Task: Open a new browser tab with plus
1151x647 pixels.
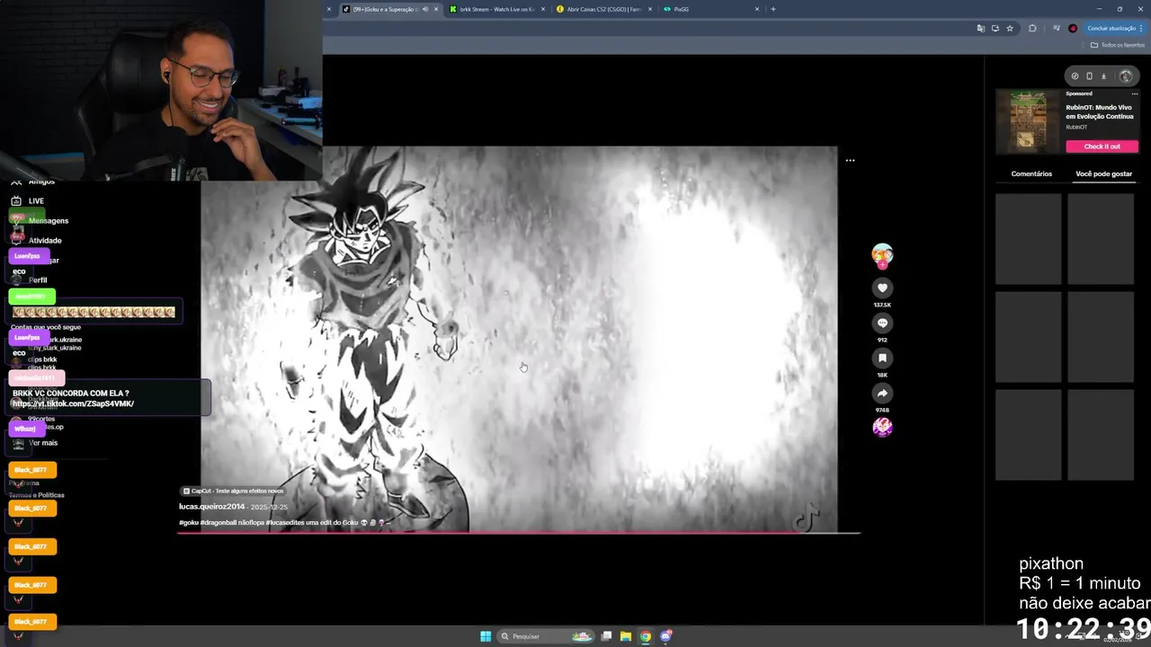Action: pos(772,9)
